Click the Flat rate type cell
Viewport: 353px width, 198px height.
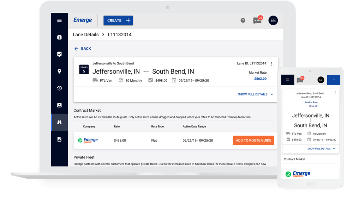tap(154, 141)
